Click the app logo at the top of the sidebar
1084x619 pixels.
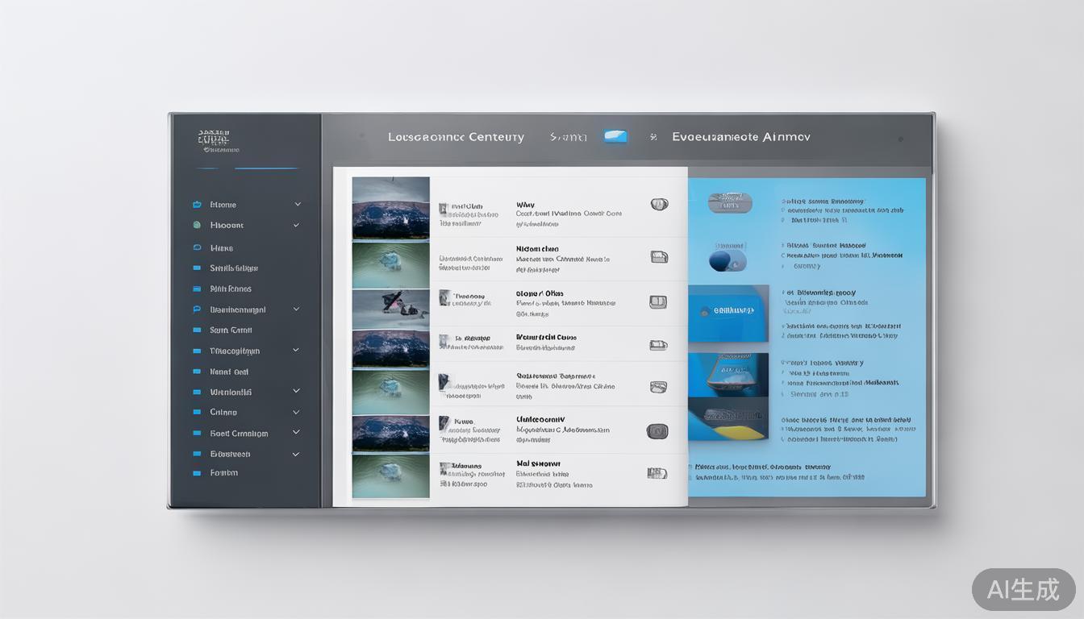click(215, 140)
